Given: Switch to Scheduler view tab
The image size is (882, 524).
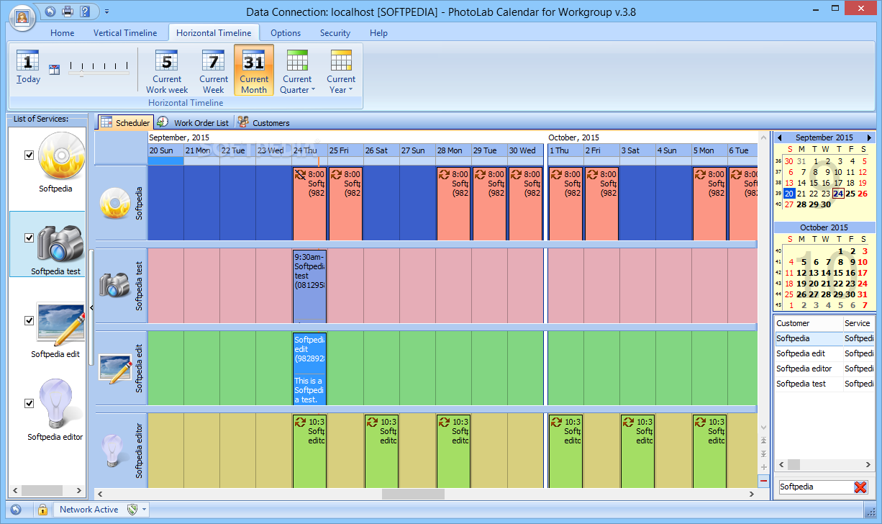Looking at the screenshot, I should (125, 122).
